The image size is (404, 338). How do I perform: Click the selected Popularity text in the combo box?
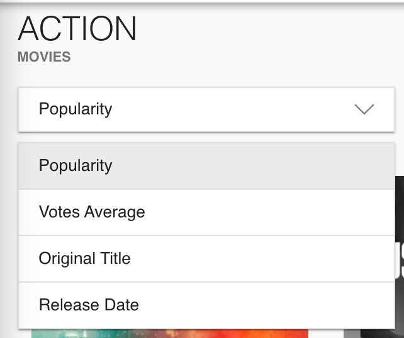(x=76, y=109)
